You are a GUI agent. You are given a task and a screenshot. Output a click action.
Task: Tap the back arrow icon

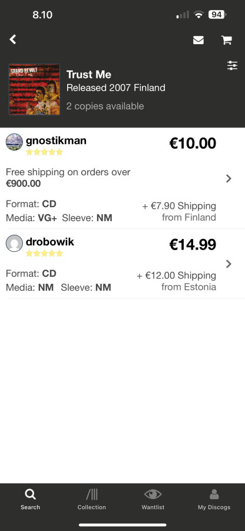point(13,40)
